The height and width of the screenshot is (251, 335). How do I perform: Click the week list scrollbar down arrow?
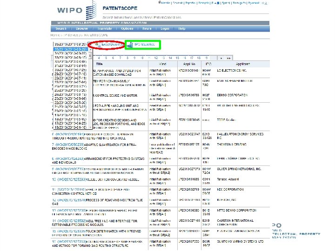click(x=90, y=127)
